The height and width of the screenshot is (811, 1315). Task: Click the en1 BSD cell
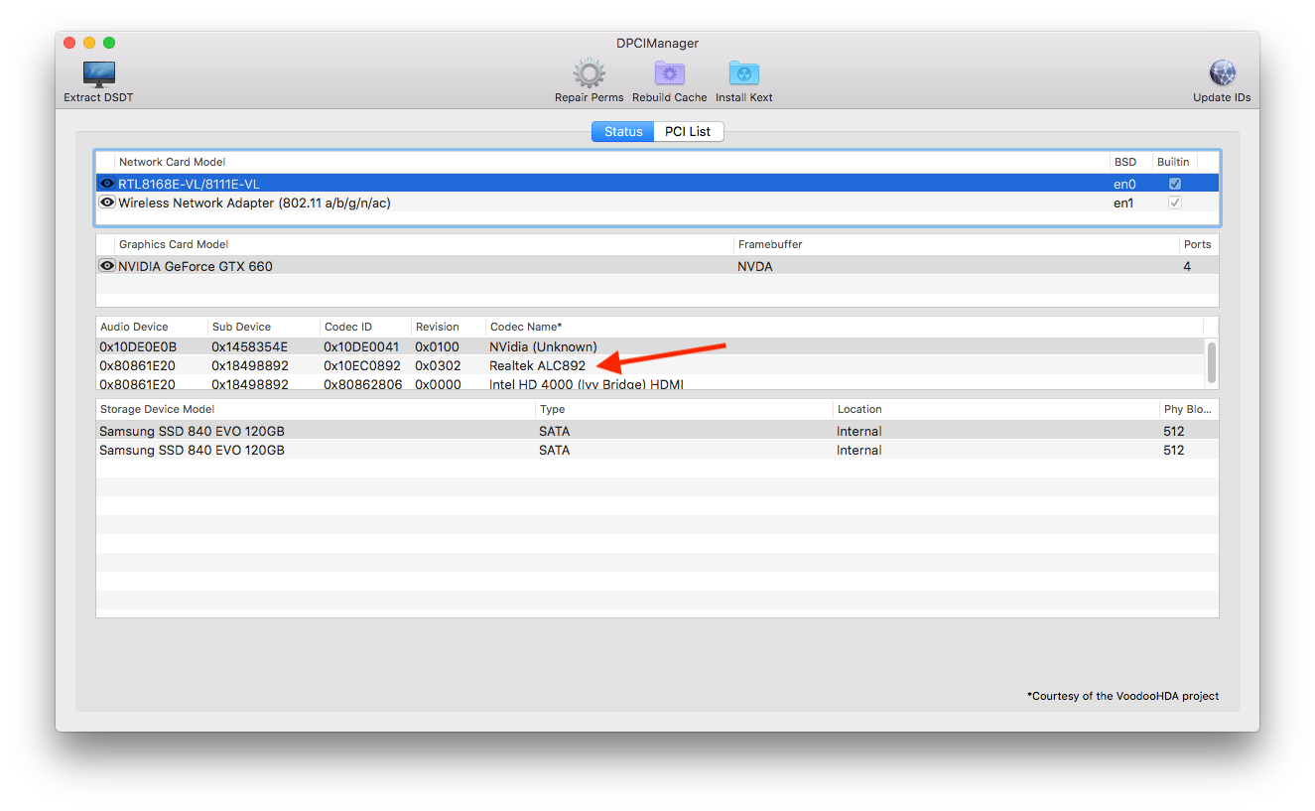tap(1124, 203)
